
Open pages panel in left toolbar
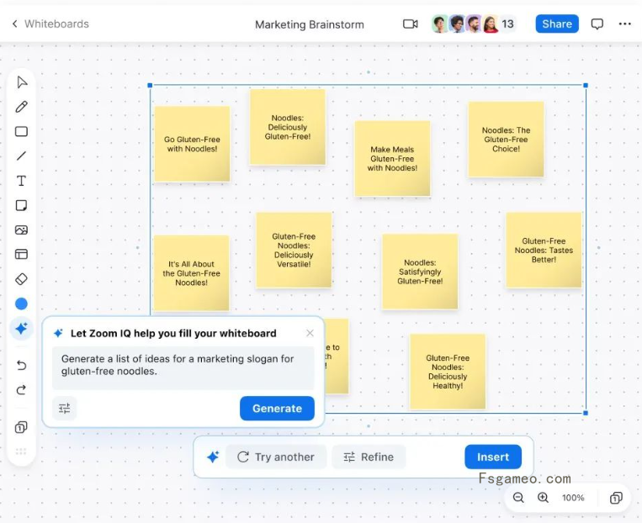click(21, 428)
